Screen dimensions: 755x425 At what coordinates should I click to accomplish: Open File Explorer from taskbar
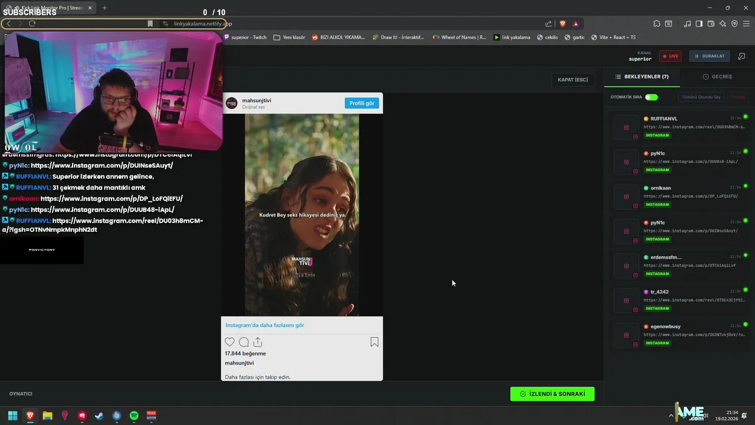[47, 416]
